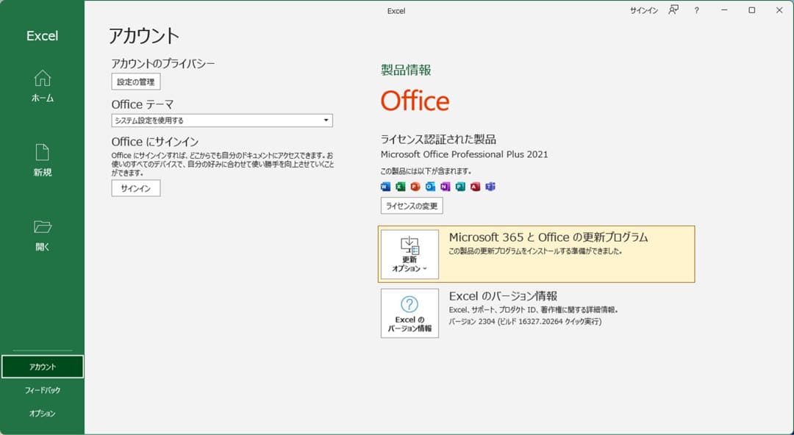Open the Office テーマ dropdown
Screen dimensions: 794x435
(x=326, y=120)
